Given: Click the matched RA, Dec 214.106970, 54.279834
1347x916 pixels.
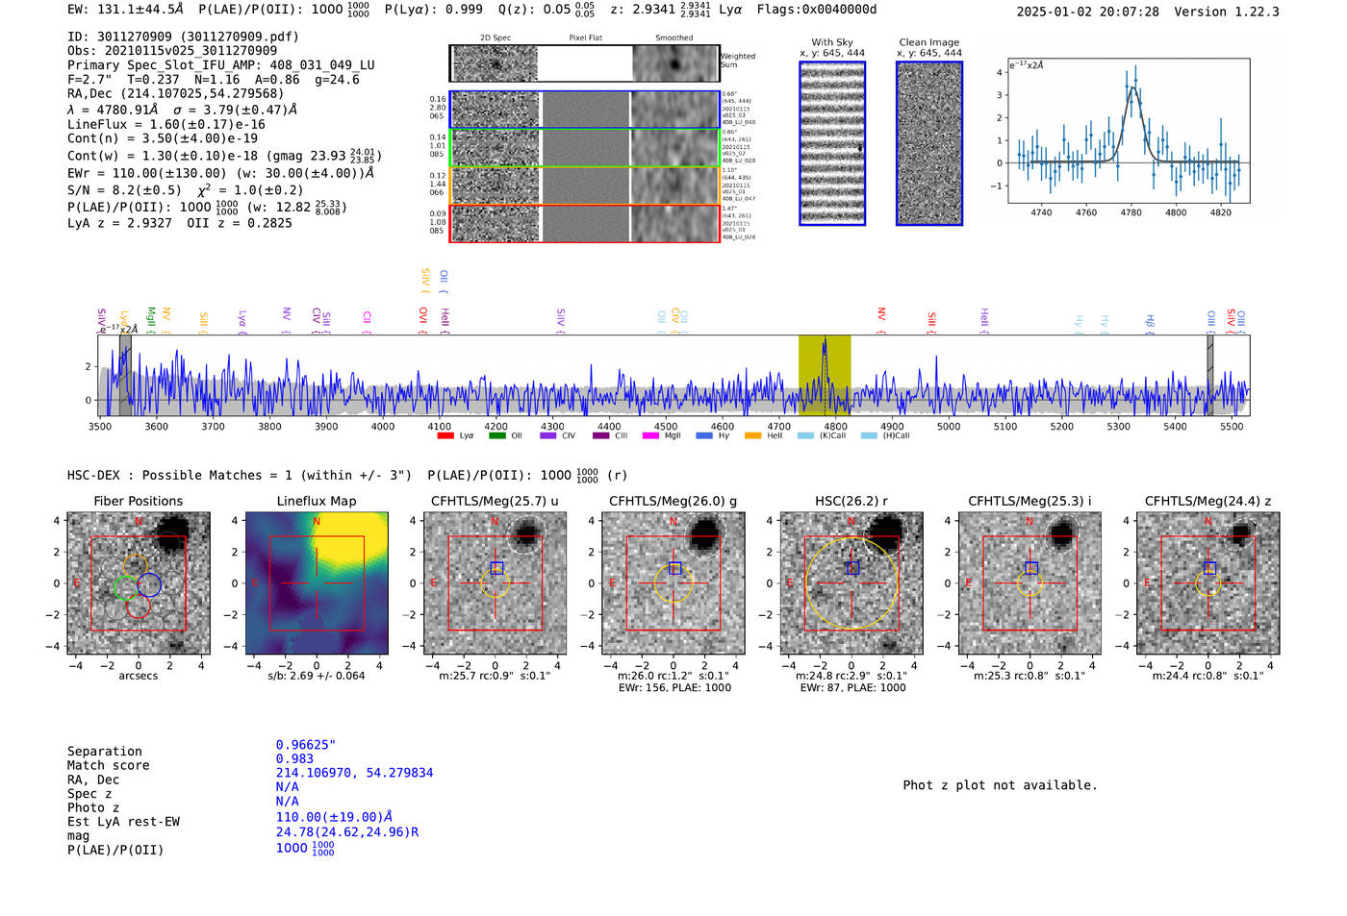Looking at the screenshot, I should point(354,773).
